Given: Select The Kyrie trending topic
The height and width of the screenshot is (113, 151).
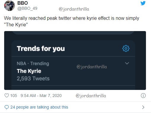Looking at the screenshot, I should point(29,71).
